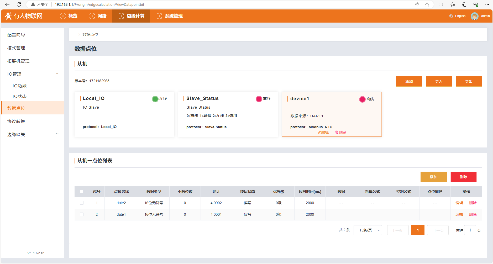Select the Slave_Status slave card
This screenshot has height=264, width=493.
[x=228, y=114]
